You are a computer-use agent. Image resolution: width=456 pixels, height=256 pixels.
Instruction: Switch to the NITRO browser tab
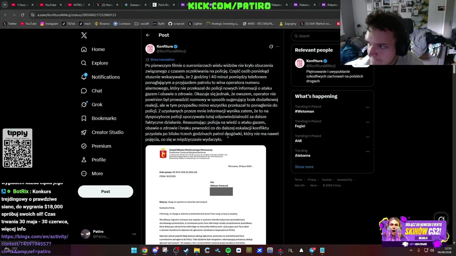click(79, 5)
